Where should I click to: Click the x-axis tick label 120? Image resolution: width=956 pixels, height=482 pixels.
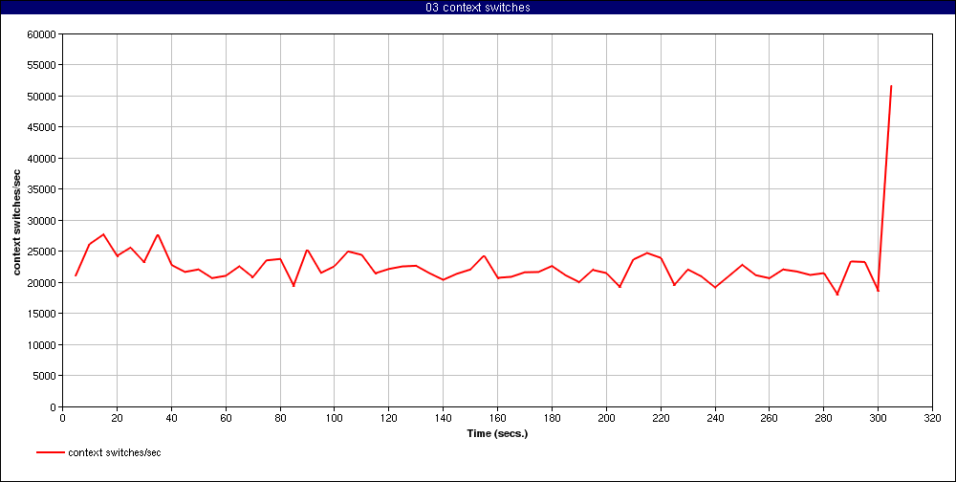388,419
